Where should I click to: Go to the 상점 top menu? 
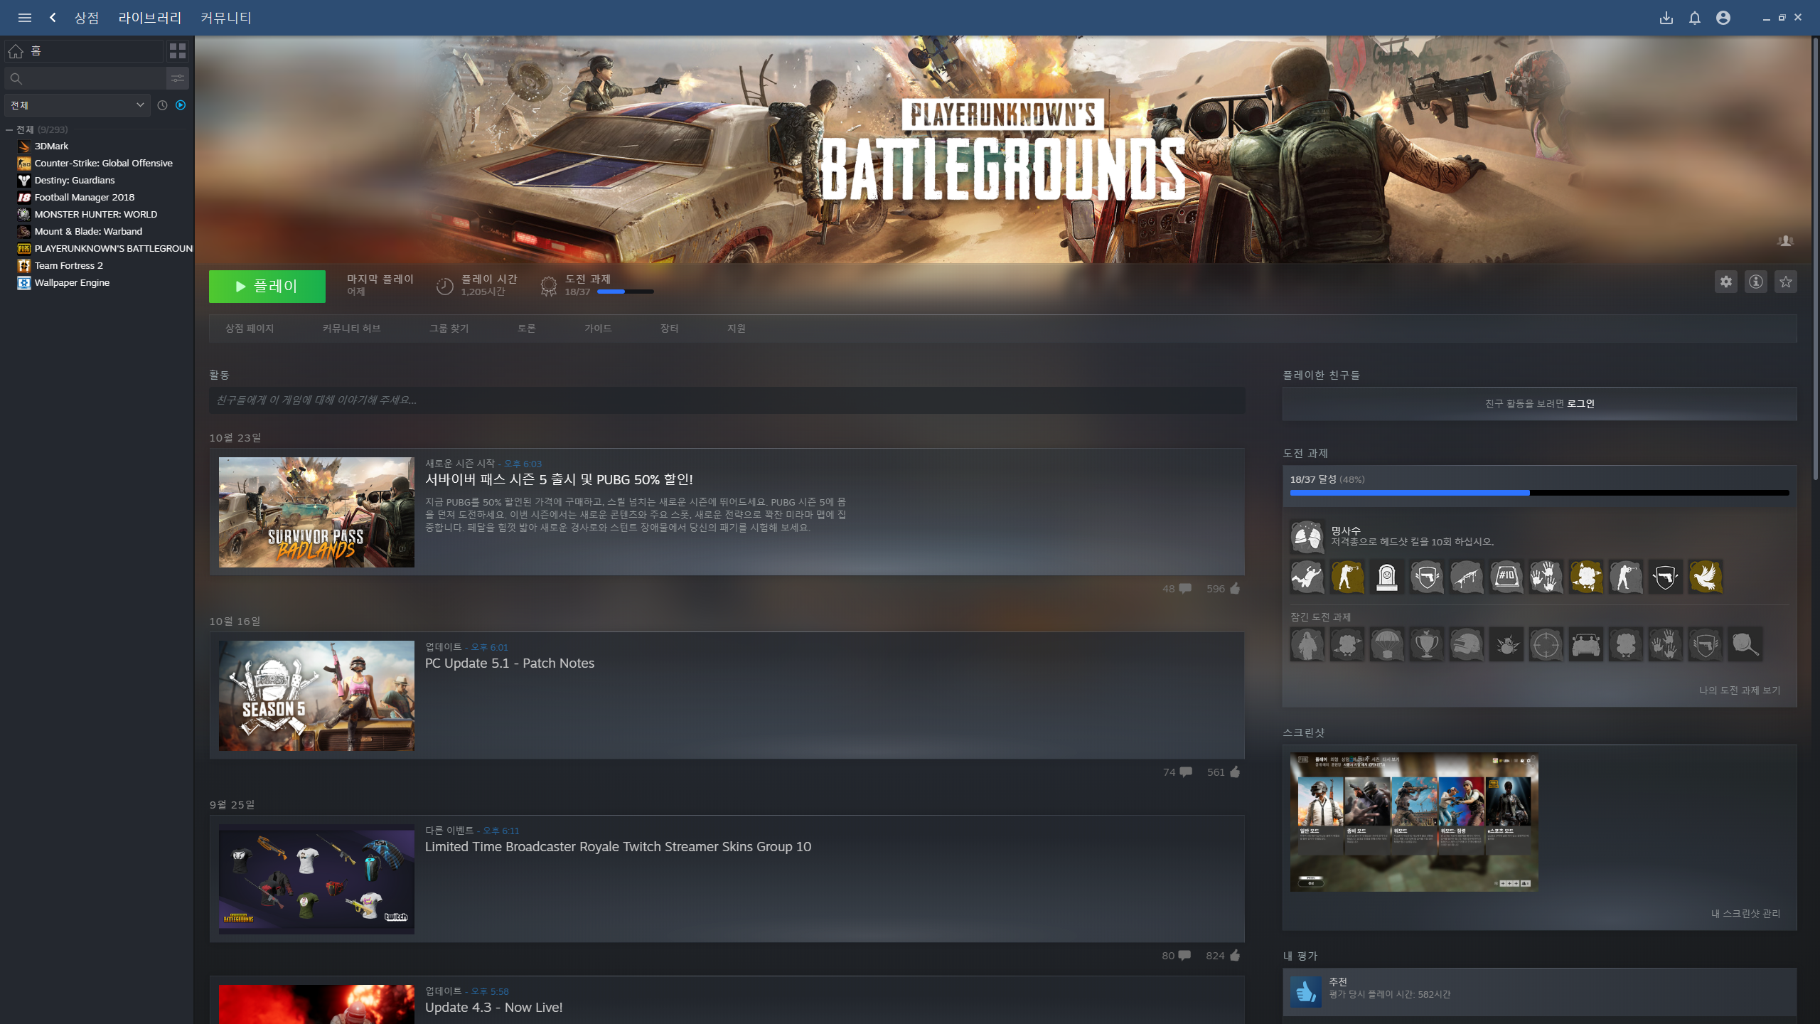tap(87, 18)
